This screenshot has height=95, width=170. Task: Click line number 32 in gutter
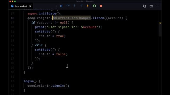click(12, 81)
